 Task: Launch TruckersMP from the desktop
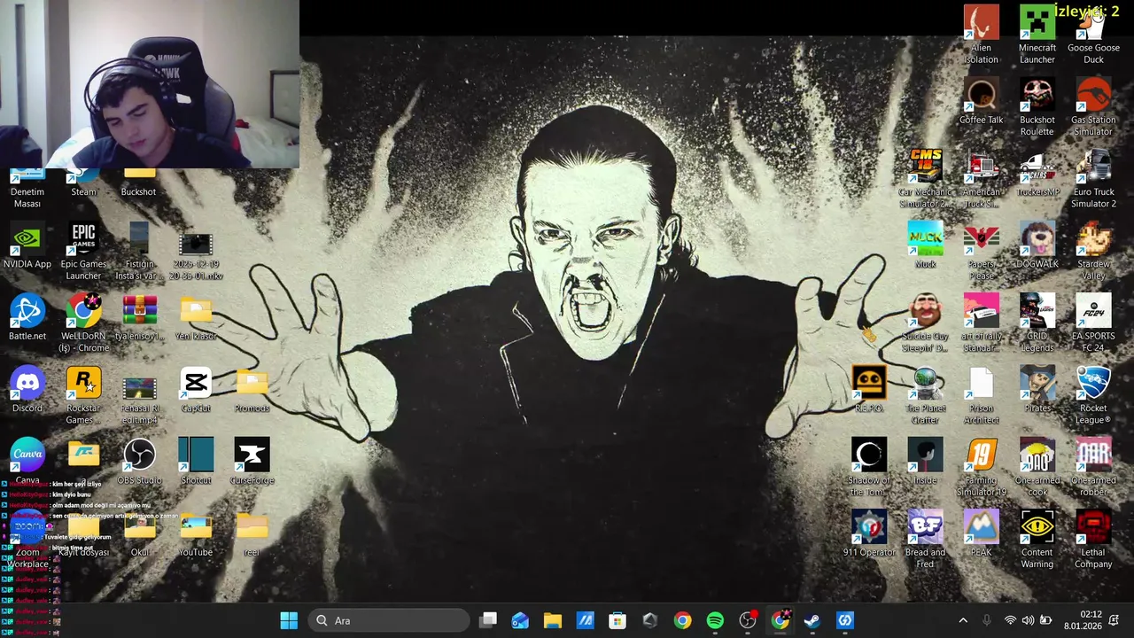click(1037, 174)
